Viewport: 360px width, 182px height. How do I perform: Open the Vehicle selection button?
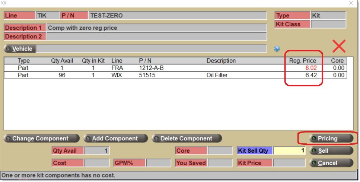click(20, 49)
